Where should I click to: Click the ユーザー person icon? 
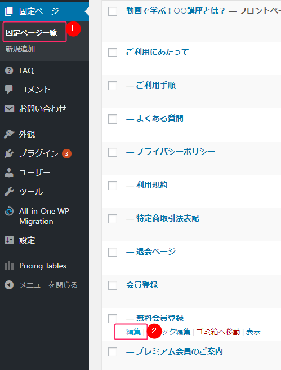tap(9, 173)
